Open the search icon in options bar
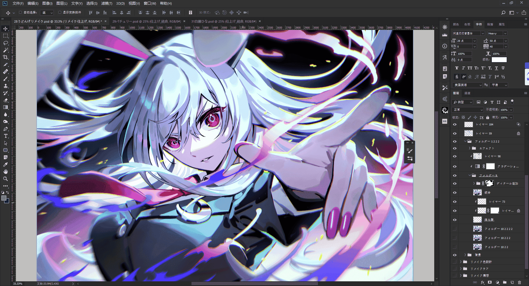 (x=503, y=13)
